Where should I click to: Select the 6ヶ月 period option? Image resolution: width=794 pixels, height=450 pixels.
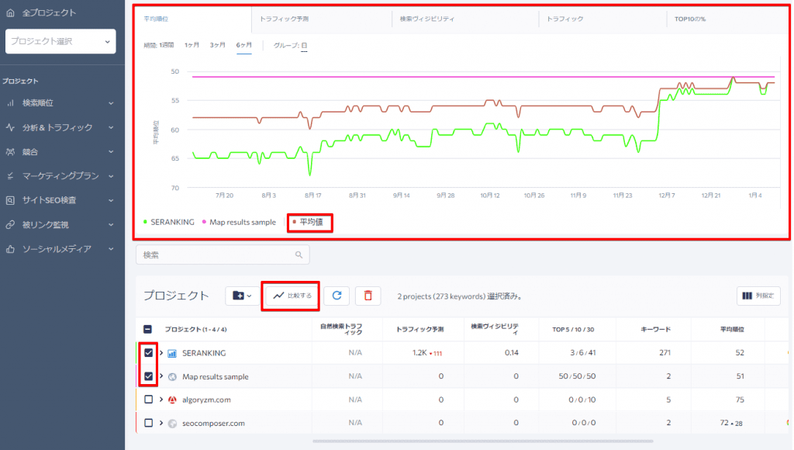[x=244, y=45]
